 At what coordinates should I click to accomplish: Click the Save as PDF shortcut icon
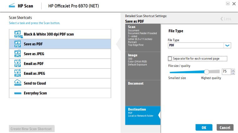tap(18, 44)
